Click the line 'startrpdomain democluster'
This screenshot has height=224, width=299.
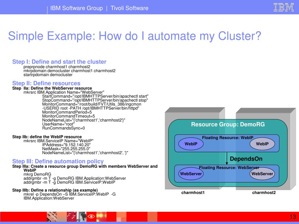(x=48, y=75)
